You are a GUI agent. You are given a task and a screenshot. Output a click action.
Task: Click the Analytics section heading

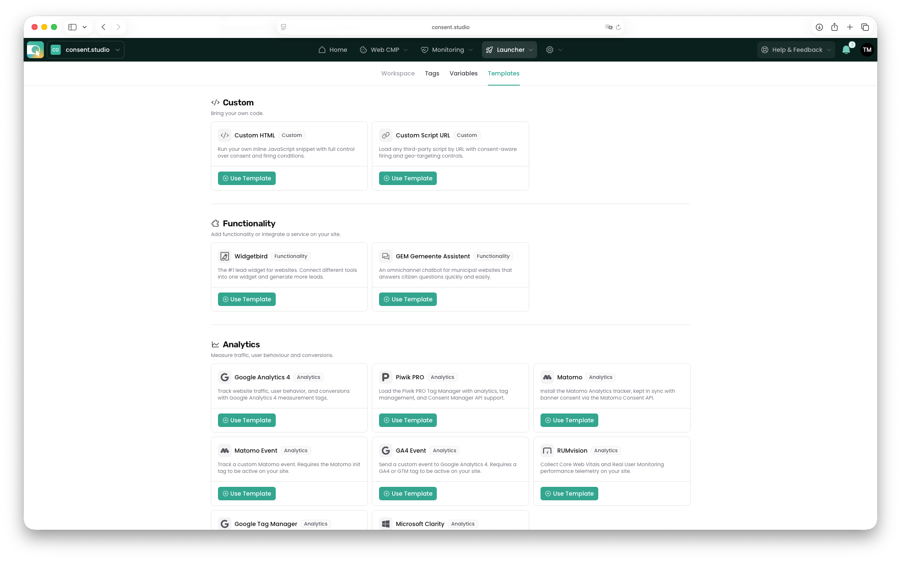(x=241, y=344)
